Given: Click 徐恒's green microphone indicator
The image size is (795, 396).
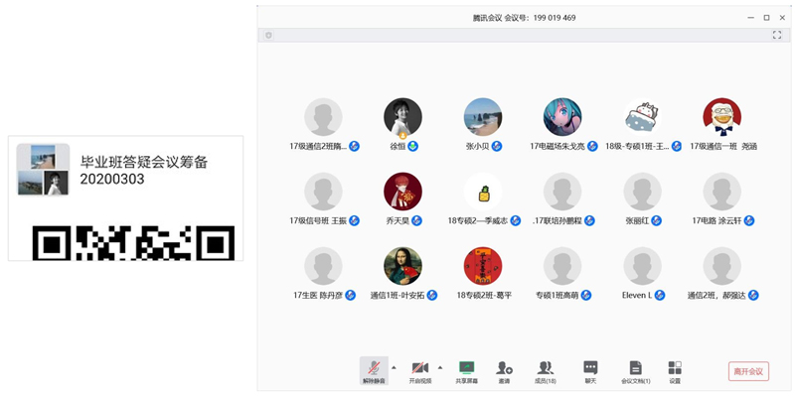Looking at the screenshot, I should coord(413,146).
